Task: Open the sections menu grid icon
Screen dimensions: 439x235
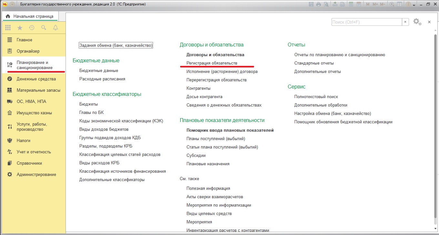Action: point(8,28)
